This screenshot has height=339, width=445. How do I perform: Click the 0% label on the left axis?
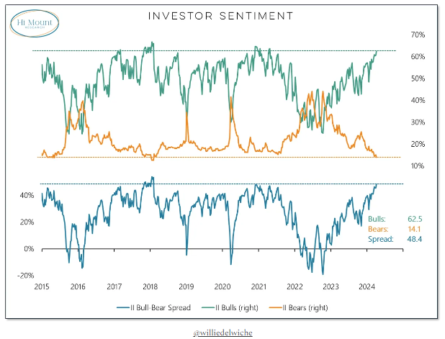point(30,249)
